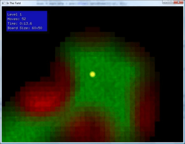
Task: Click the 'Board Size: 60x50' text
Action: (25, 28)
